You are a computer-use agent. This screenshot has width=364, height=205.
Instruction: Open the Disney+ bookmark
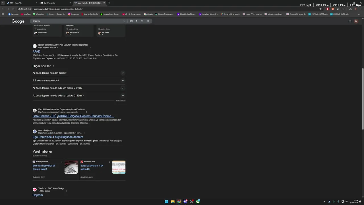tap(56, 14)
